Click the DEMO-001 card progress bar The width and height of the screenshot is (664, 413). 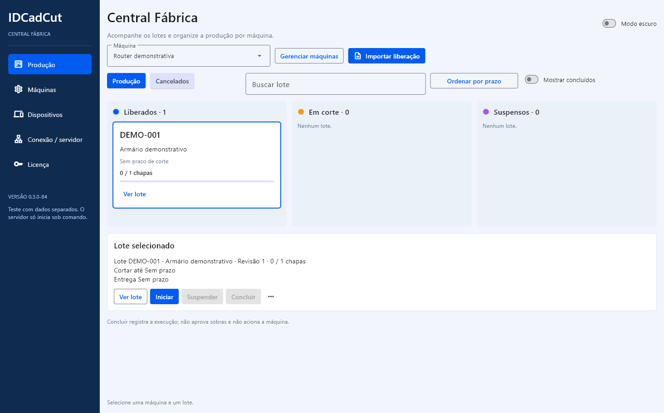pos(197,181)
